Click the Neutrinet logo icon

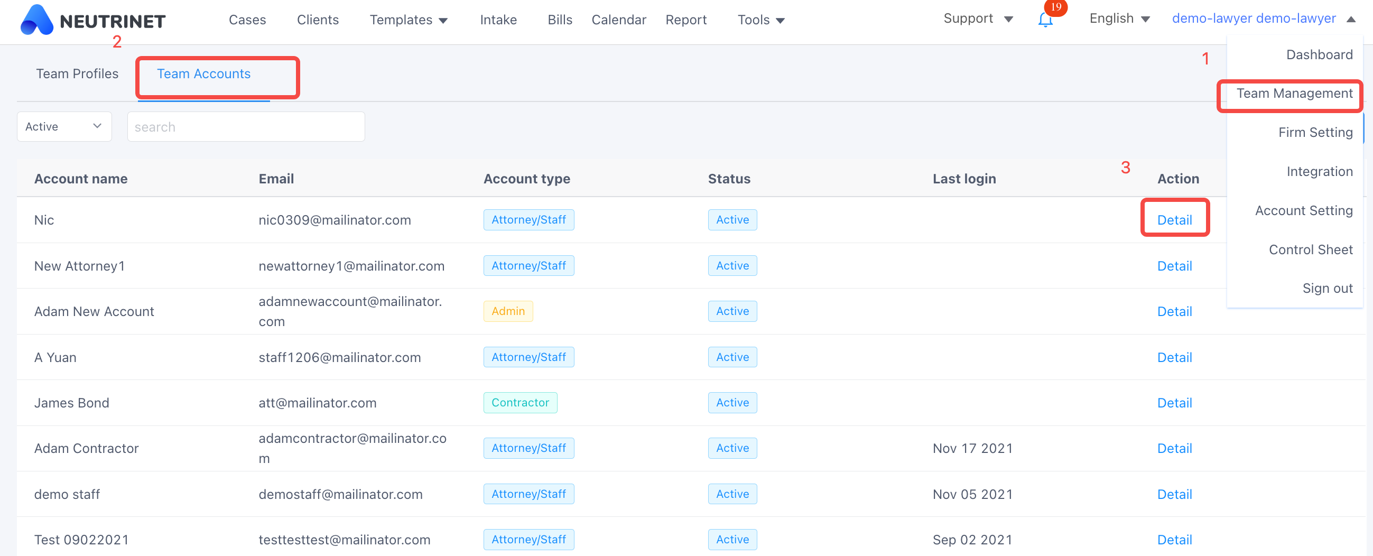coord(36,20)
